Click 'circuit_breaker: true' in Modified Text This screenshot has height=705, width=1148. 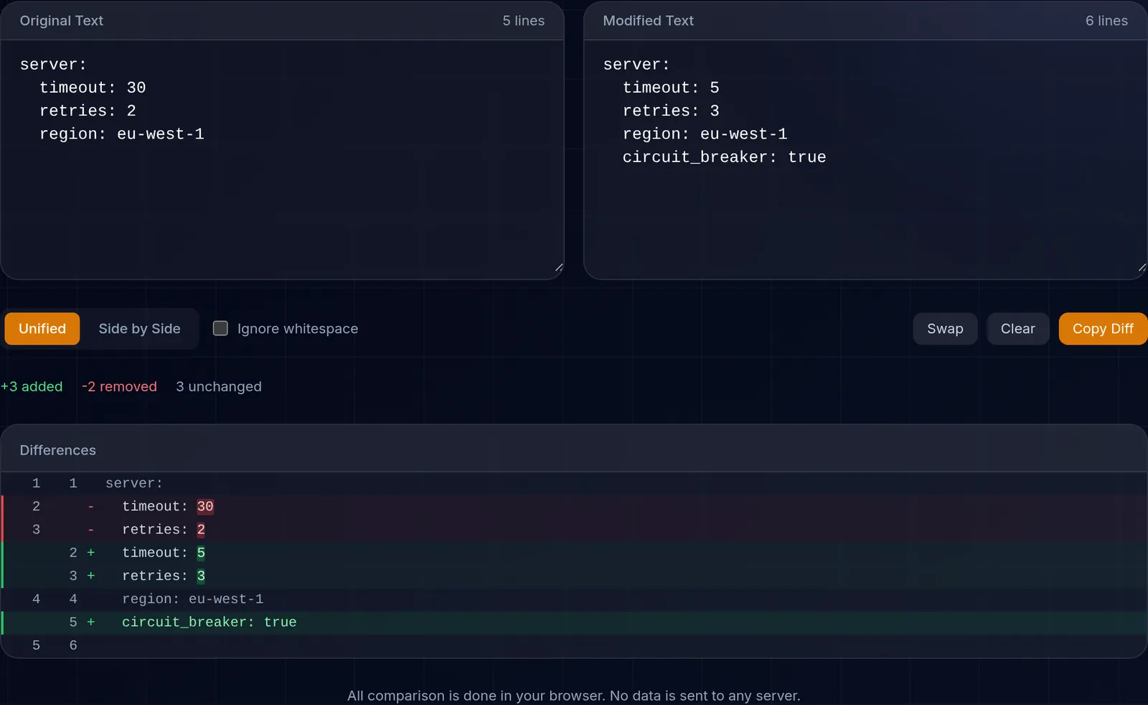(725, 157)
